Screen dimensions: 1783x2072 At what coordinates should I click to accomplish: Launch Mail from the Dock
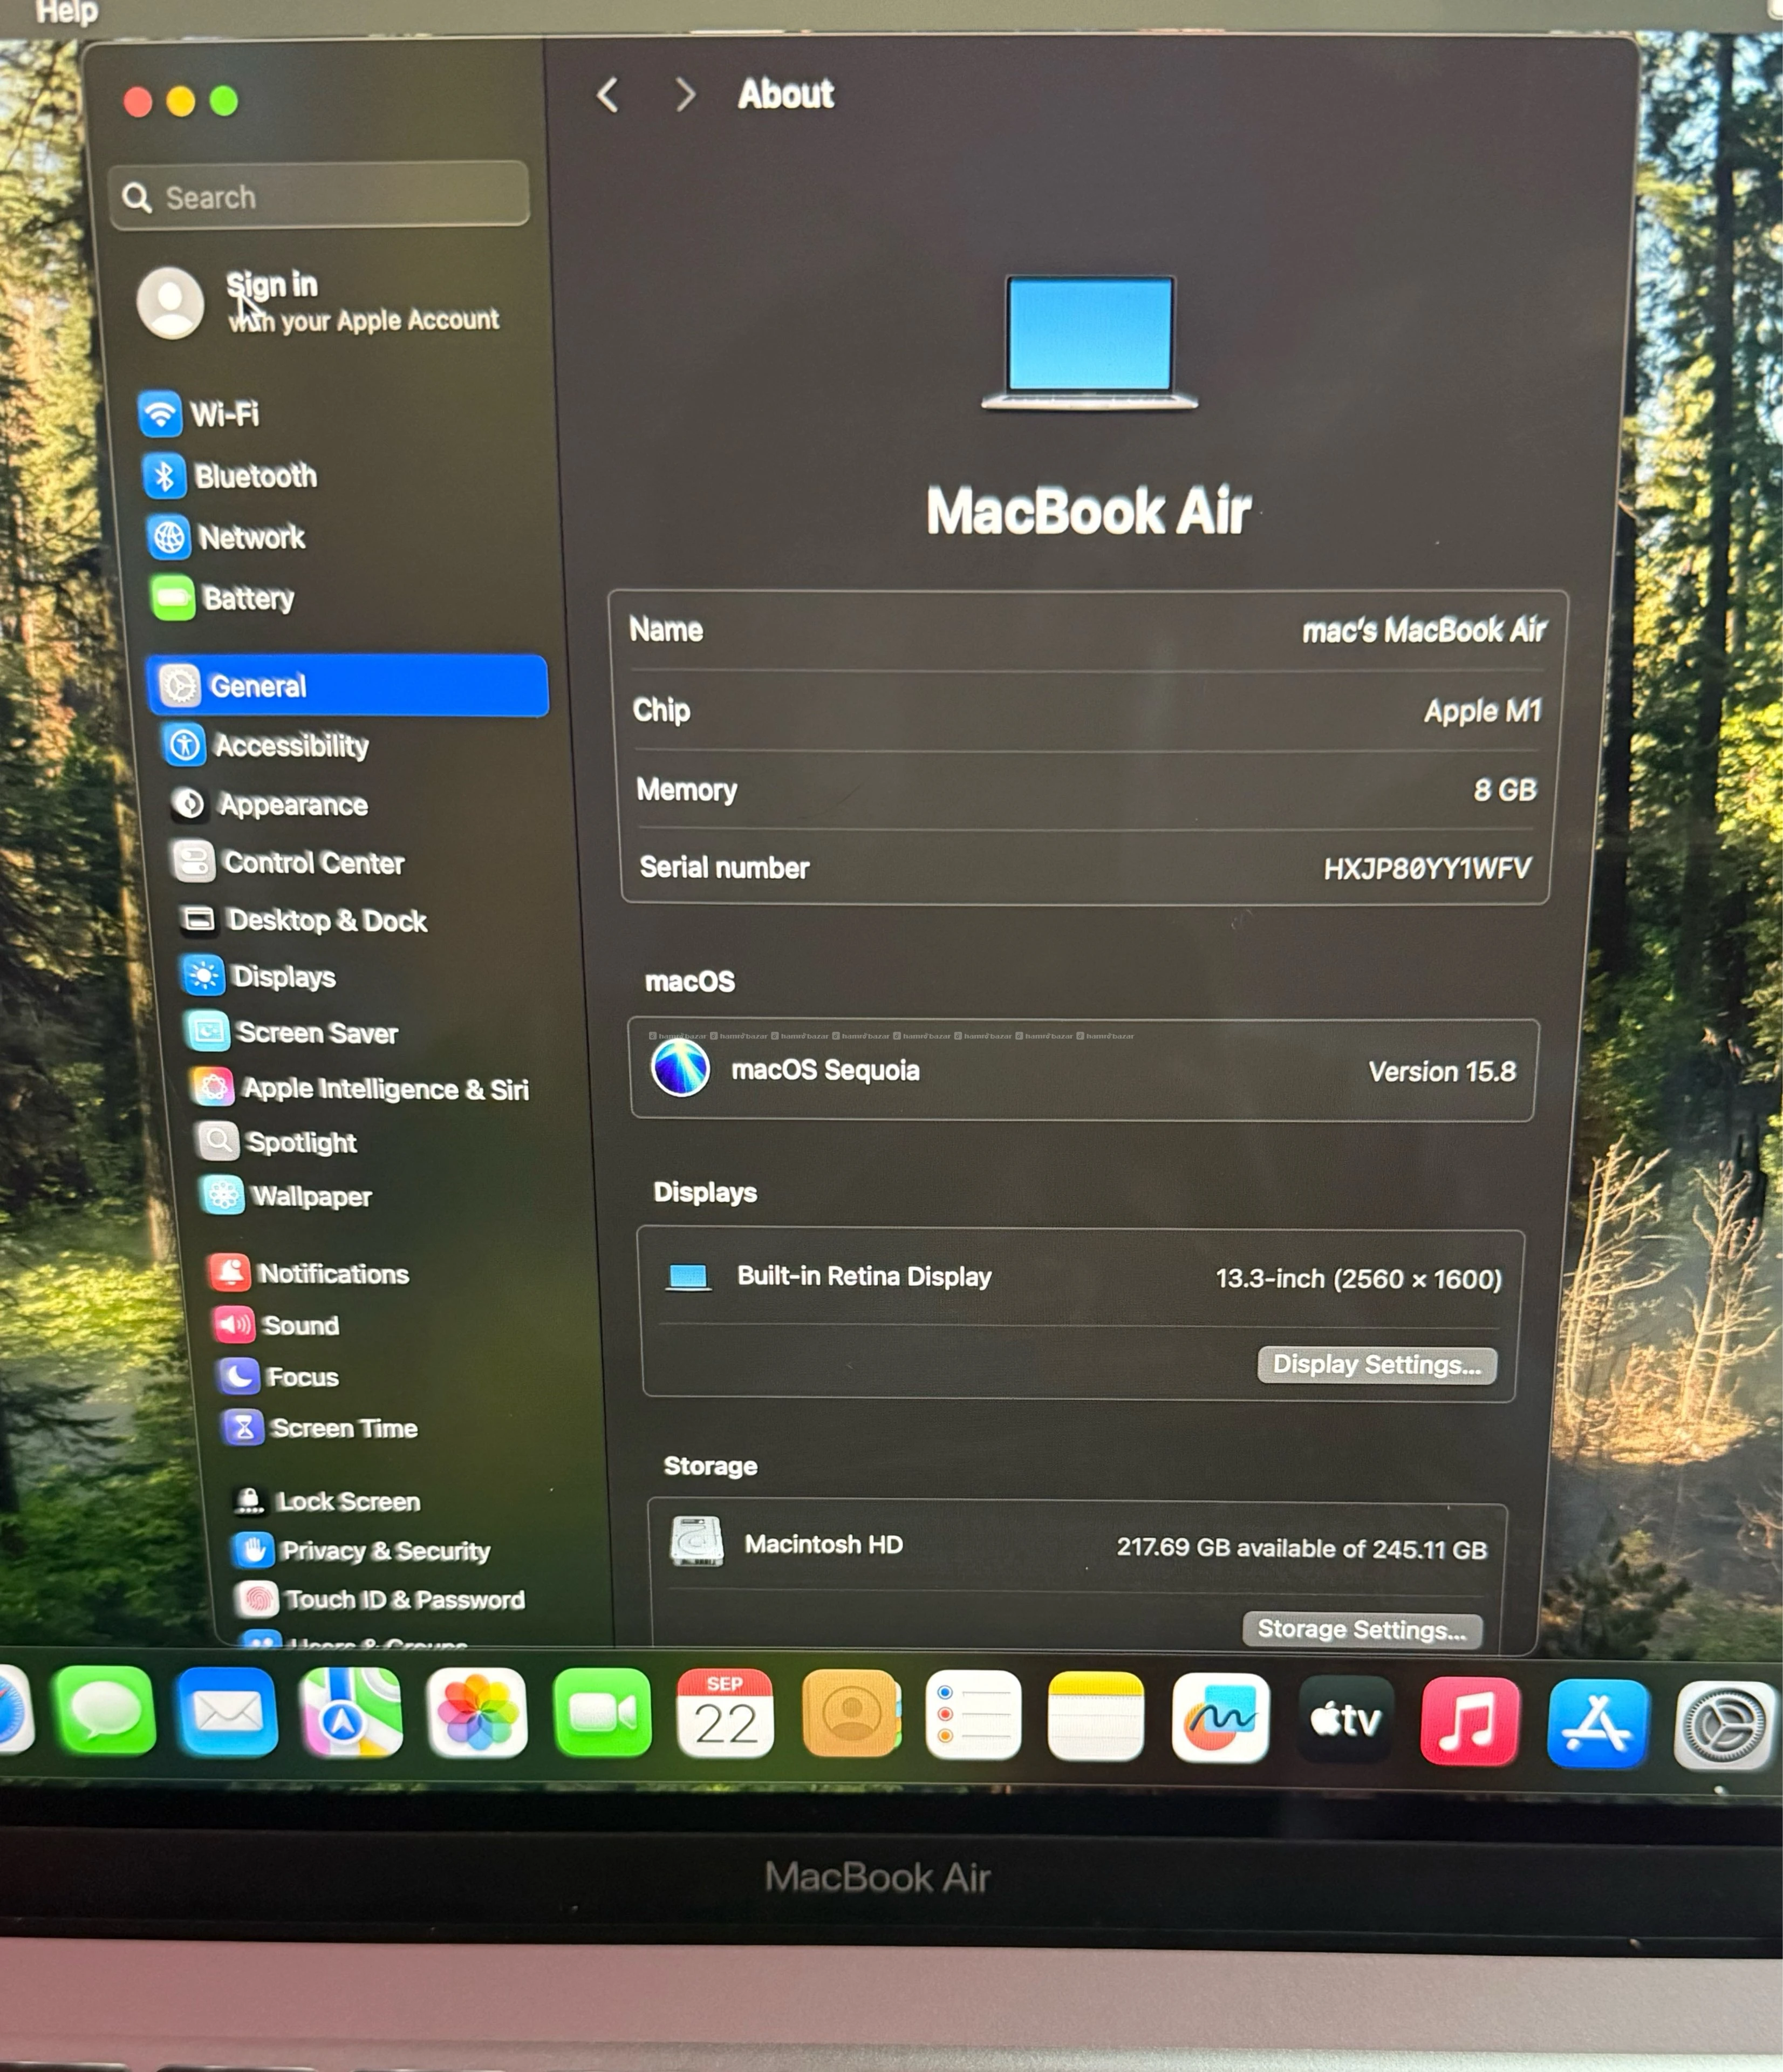click(227, 1713)
